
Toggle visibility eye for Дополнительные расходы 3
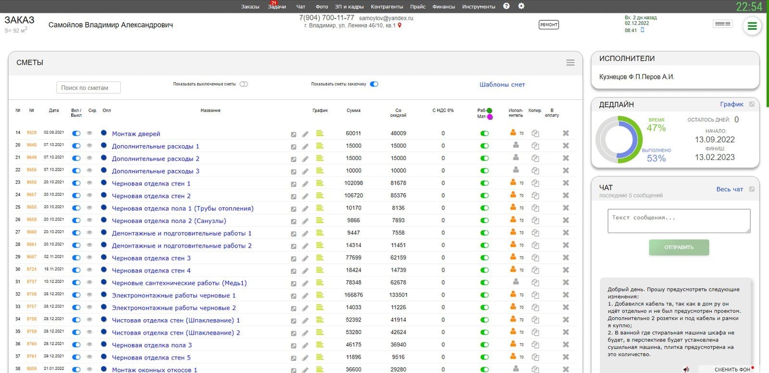[x=89, y=171]
